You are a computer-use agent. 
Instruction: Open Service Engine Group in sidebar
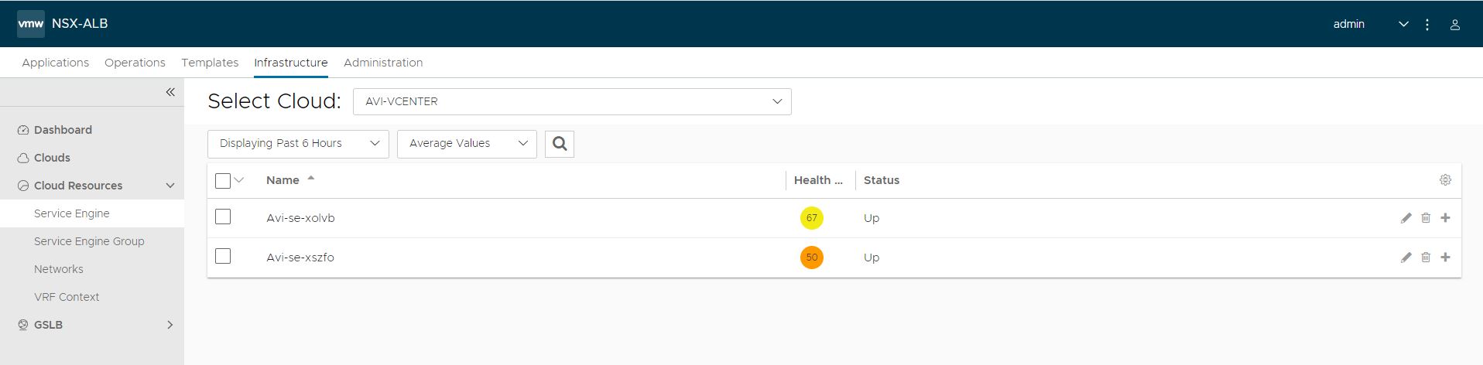[89, 241]
